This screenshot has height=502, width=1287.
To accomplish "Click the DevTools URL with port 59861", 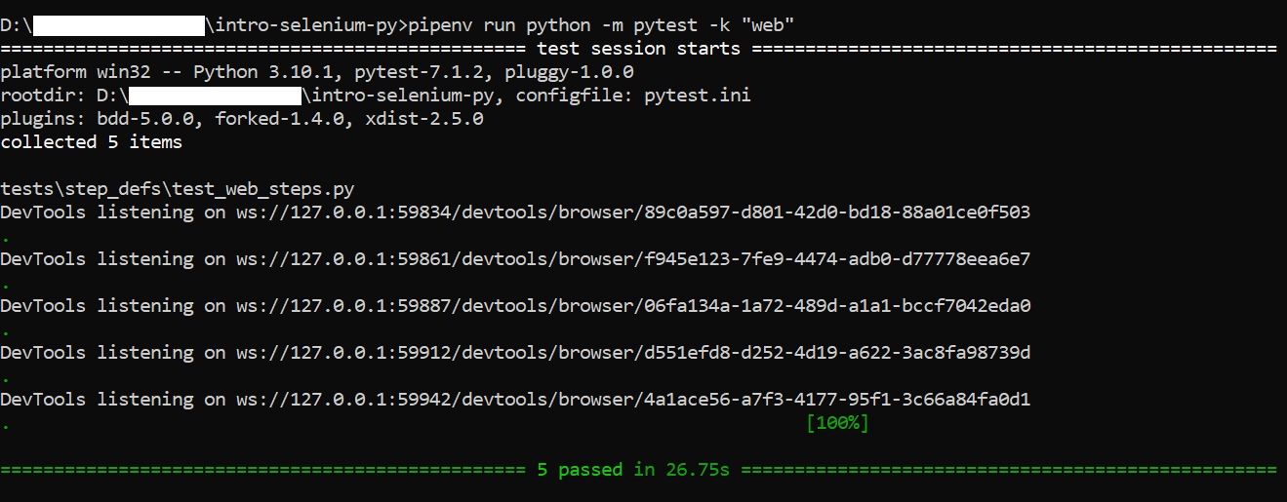I will point(633,258).
